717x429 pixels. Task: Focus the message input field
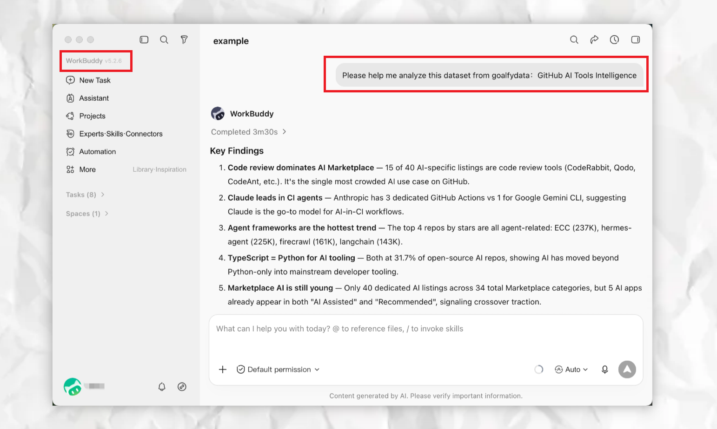pos(426,329)
